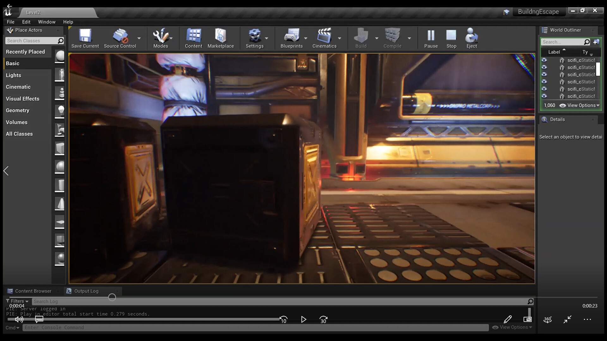Click the Pause simulation icon
The image size is (607, 341).
point(431,36)
